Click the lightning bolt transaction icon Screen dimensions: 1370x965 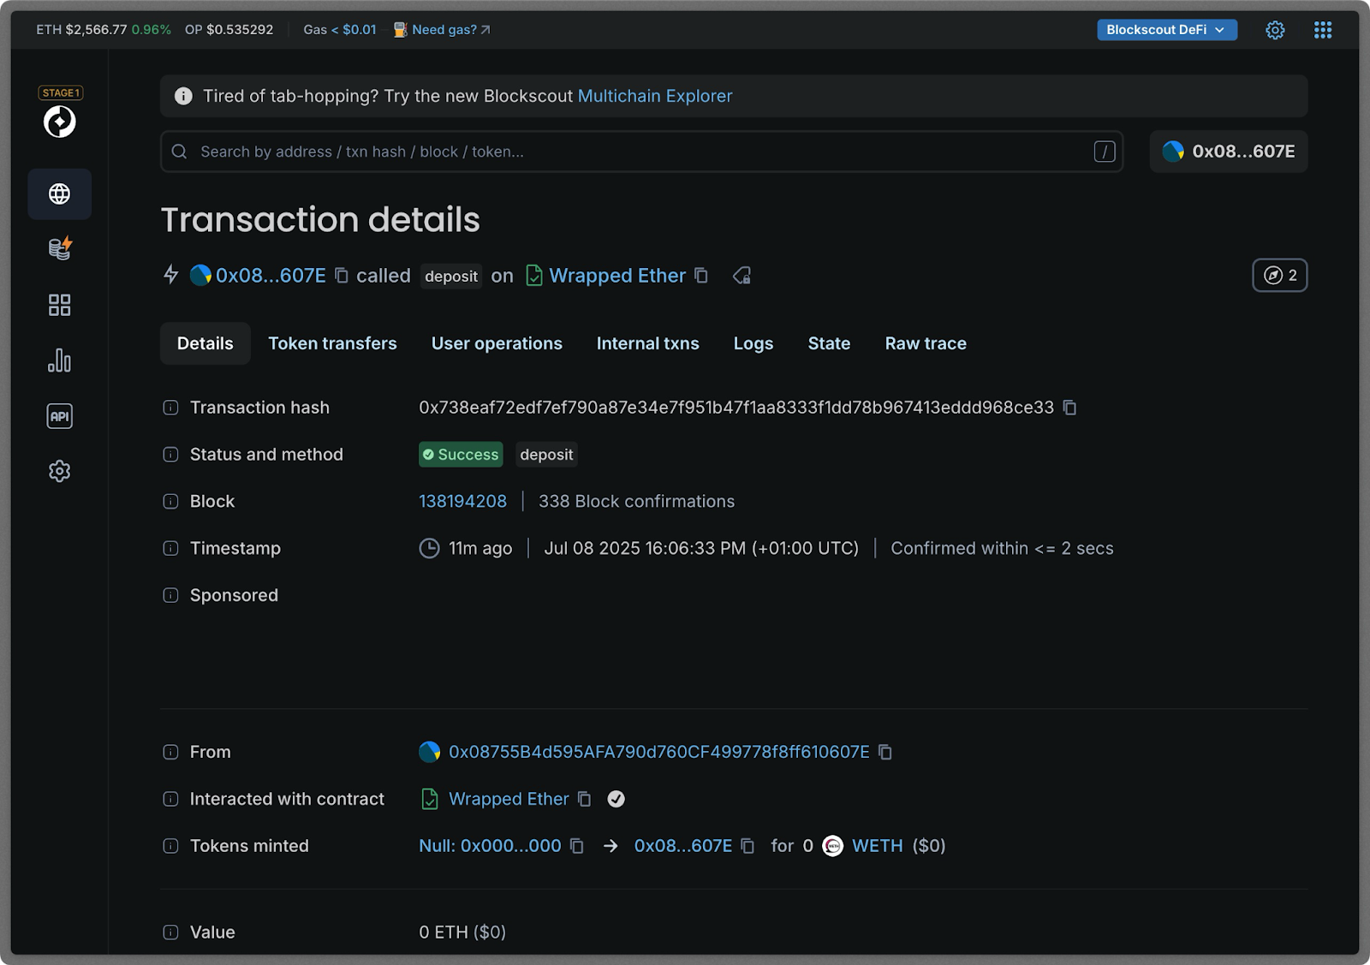click(171, 275)
